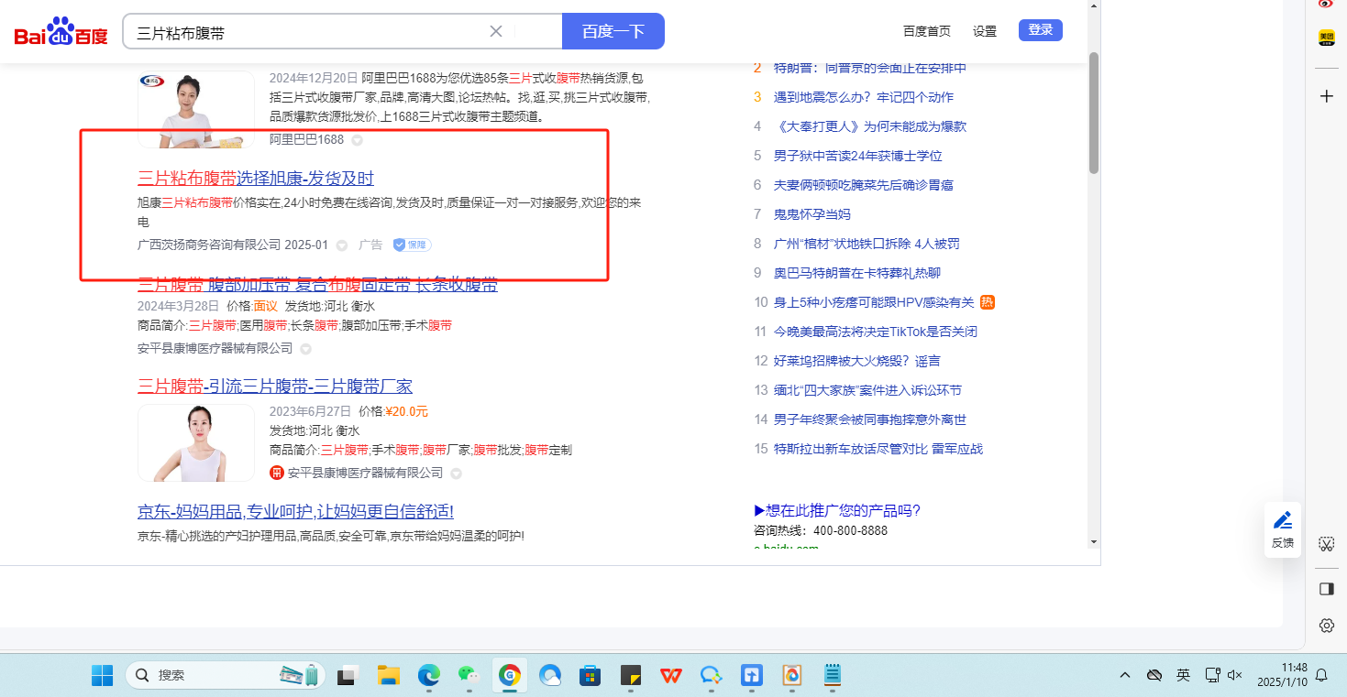The image size is (1347, 697).
Task: Open 设置 in the top navigation
Action: pyautogui.click(x=985, y=31)
